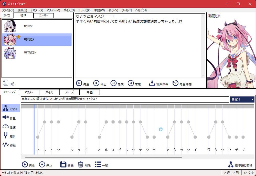Open the 断定！ dropdown
Screen dimensions: 256x176
click(x=242, y=99)
